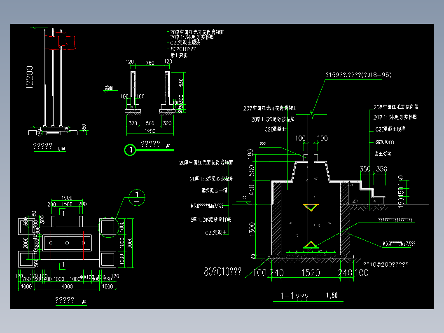
Task: Click the 530 vertical dimension in detail 1
Action: [x=181, y=82]
